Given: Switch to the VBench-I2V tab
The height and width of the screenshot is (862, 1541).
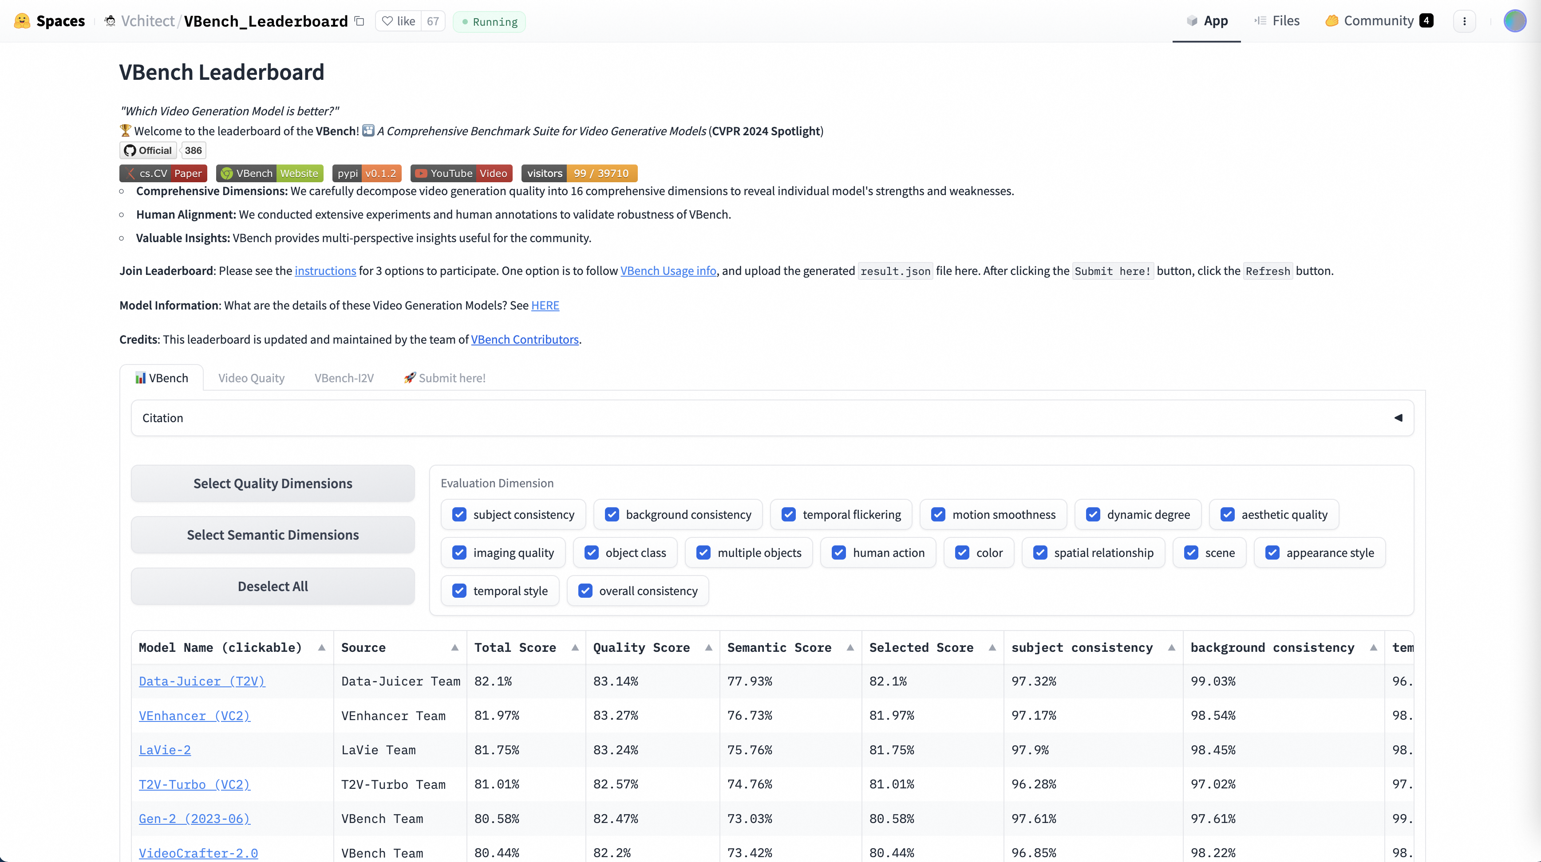Looking at the screenshot, I should pyautogui.click(x=344, y=378).
